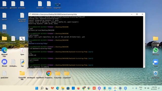Click the 'git checkout -b sample' command line
162x91 pixels.
tap(38, 67)
